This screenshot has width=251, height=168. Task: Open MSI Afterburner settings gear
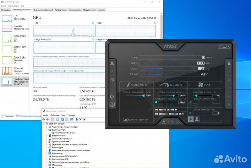click(x=112, y=96)
